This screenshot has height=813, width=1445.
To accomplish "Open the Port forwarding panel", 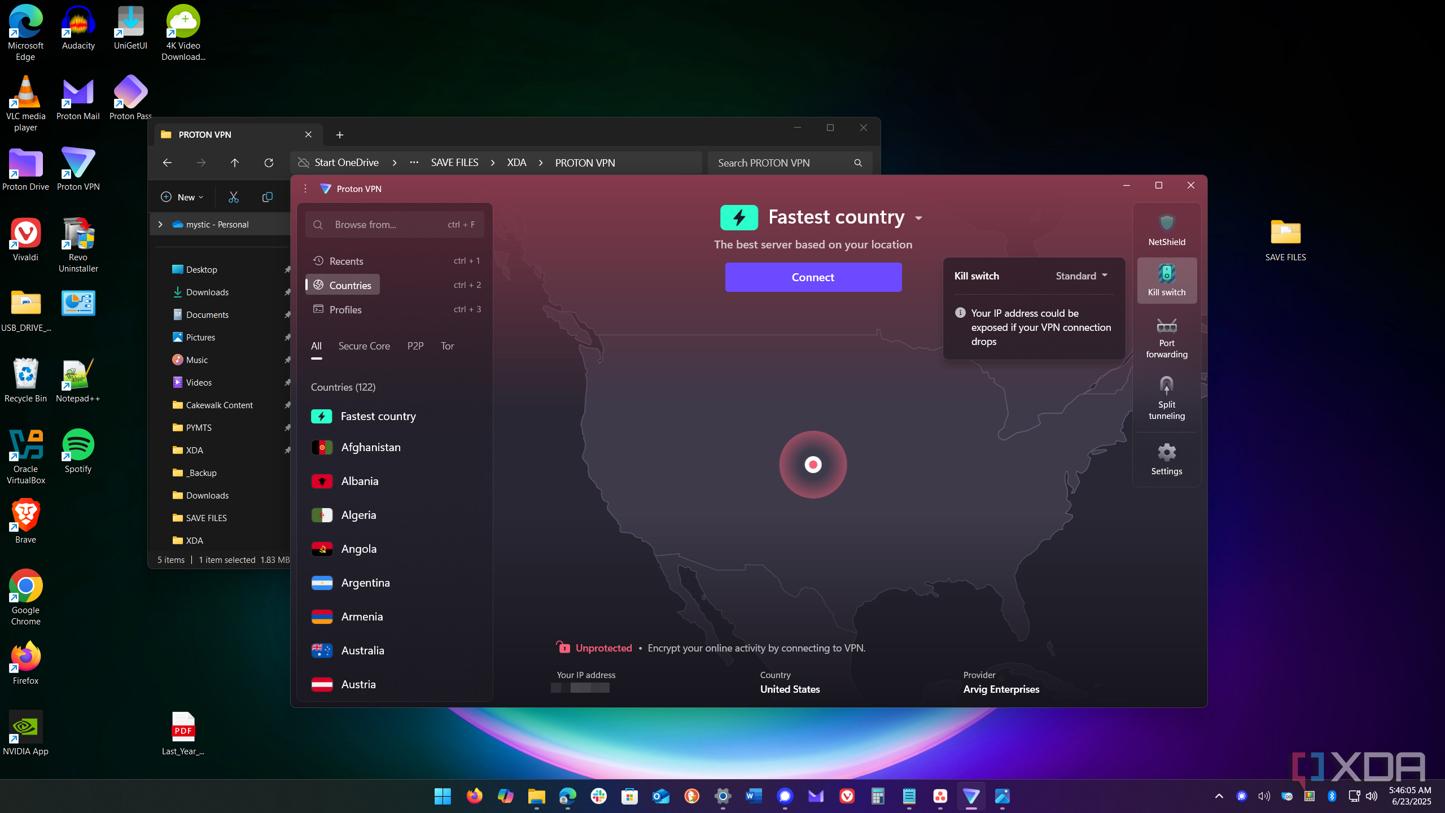I will coord(1166,338).
